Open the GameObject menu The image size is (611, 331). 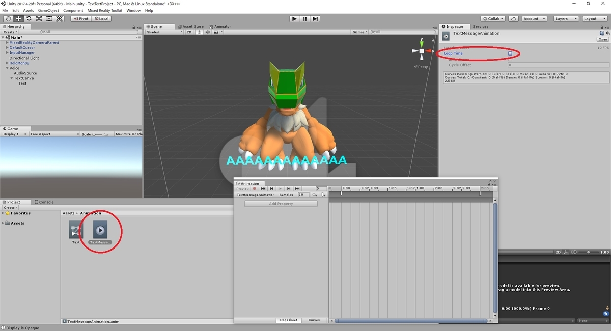(x=49, y=10)
